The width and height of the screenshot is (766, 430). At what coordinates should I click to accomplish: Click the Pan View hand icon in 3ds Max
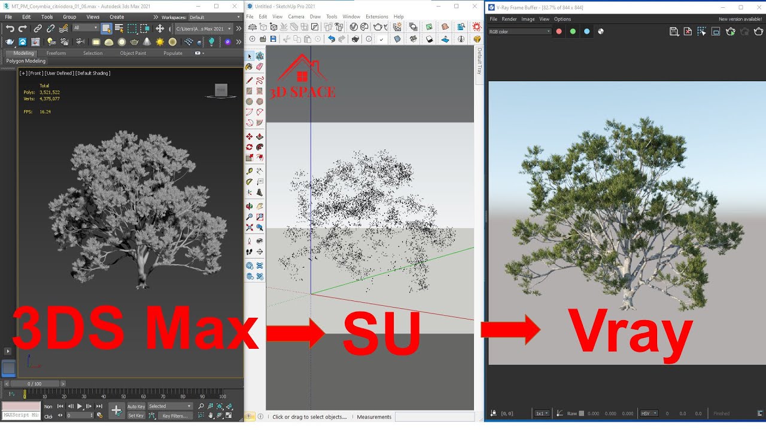(212, 416)
